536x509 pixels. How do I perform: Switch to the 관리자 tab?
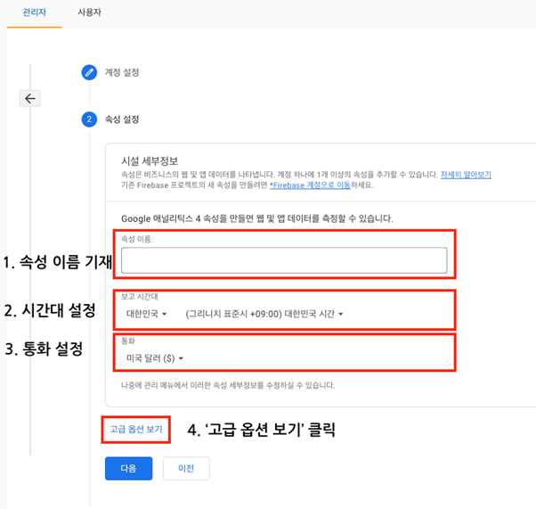(34, 12)
